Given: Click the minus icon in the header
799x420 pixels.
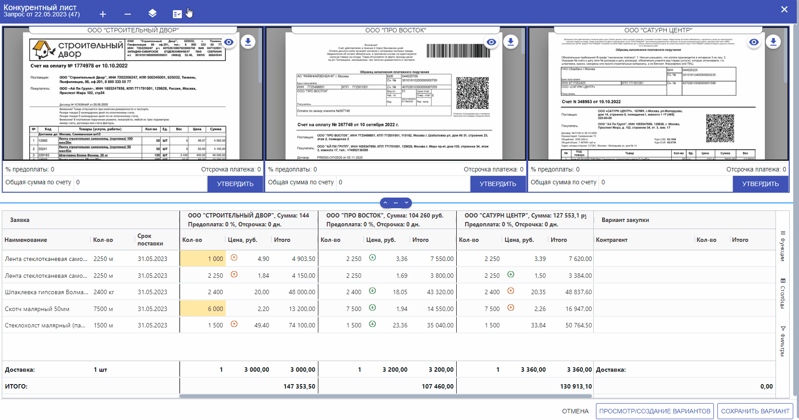Looking at the screenshot, I should [128, 14].
